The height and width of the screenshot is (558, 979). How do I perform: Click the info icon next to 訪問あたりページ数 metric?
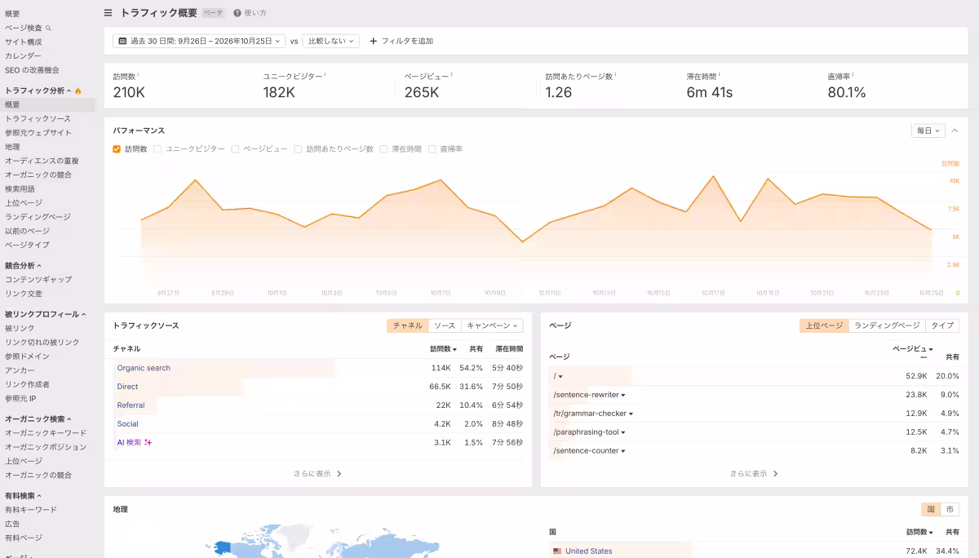tap(615, 75)
